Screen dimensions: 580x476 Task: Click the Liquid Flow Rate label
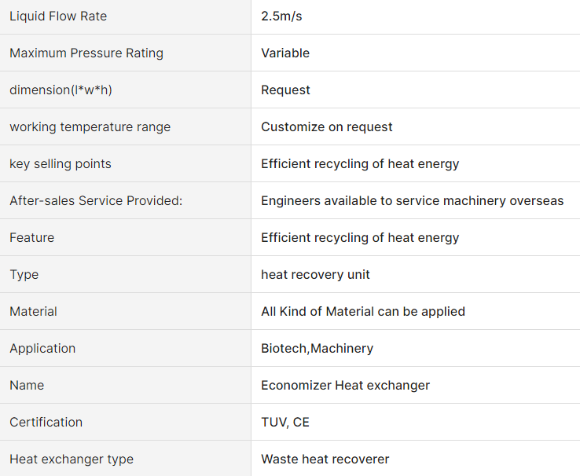58,16
